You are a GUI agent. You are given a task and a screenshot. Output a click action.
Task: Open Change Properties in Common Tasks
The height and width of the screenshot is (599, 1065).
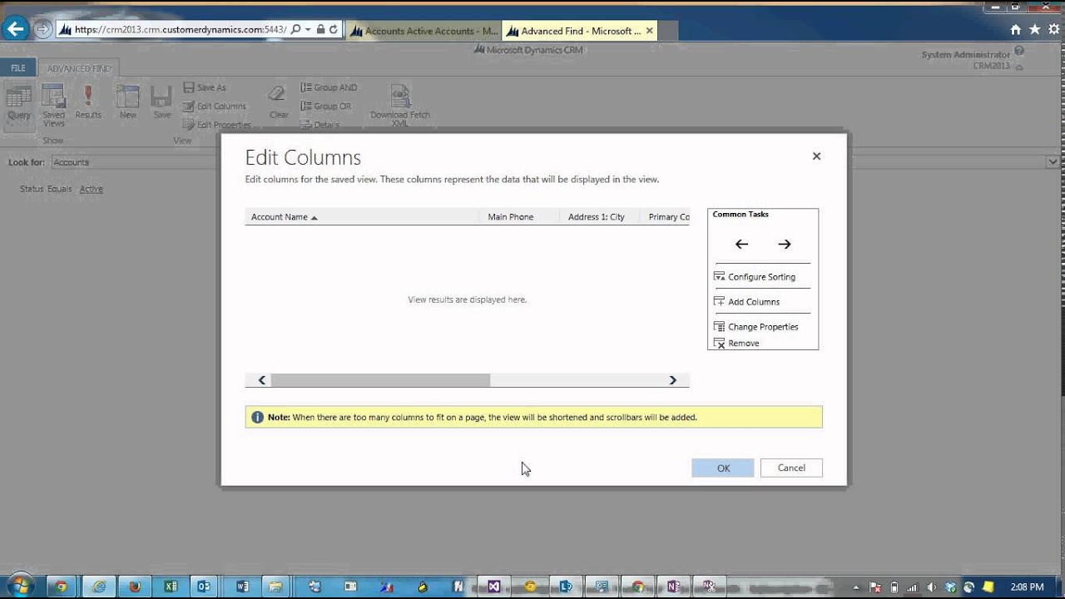coord(756,327)
